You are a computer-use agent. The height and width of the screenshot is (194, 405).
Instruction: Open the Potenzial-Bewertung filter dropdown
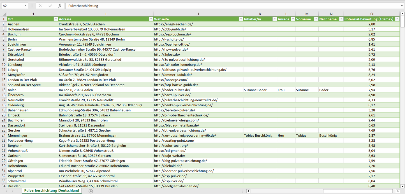point(397,19)
